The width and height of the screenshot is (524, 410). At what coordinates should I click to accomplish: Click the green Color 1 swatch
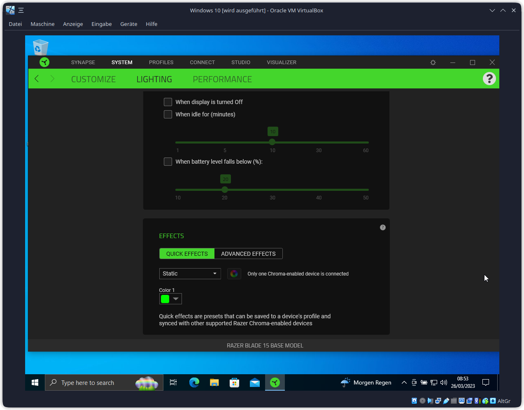click(x=165, y=299)
